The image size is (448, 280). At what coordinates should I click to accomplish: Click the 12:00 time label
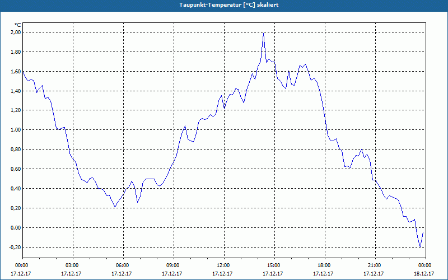tap(223, 265)
